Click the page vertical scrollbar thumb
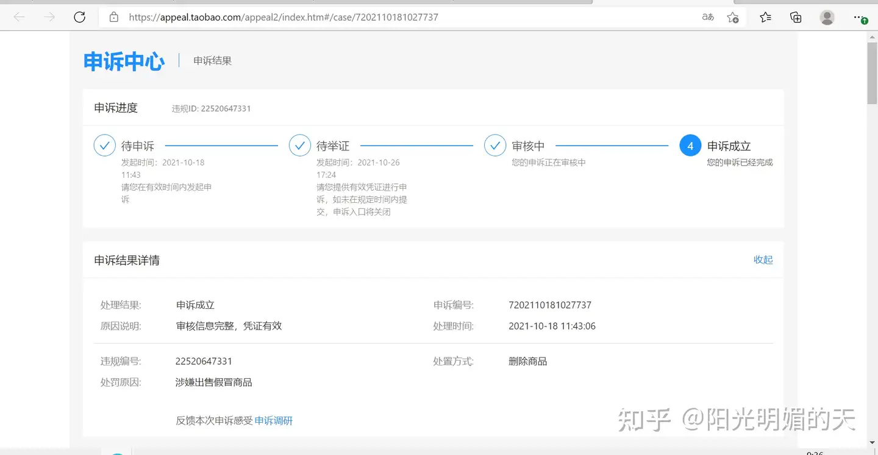Image resolution: width=878 pixels, height=455 pixels. tap(872, 73)
